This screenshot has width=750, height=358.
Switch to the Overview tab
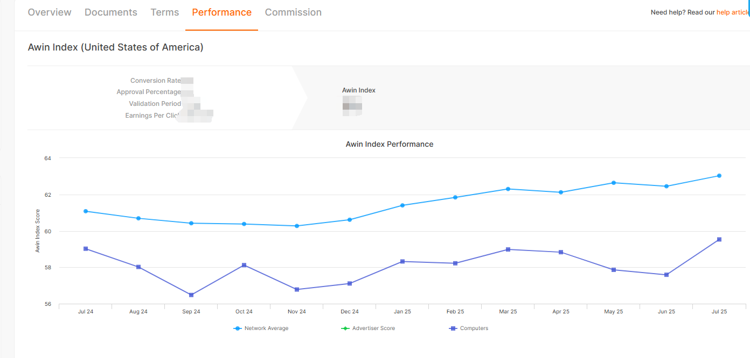pos(50,12)
